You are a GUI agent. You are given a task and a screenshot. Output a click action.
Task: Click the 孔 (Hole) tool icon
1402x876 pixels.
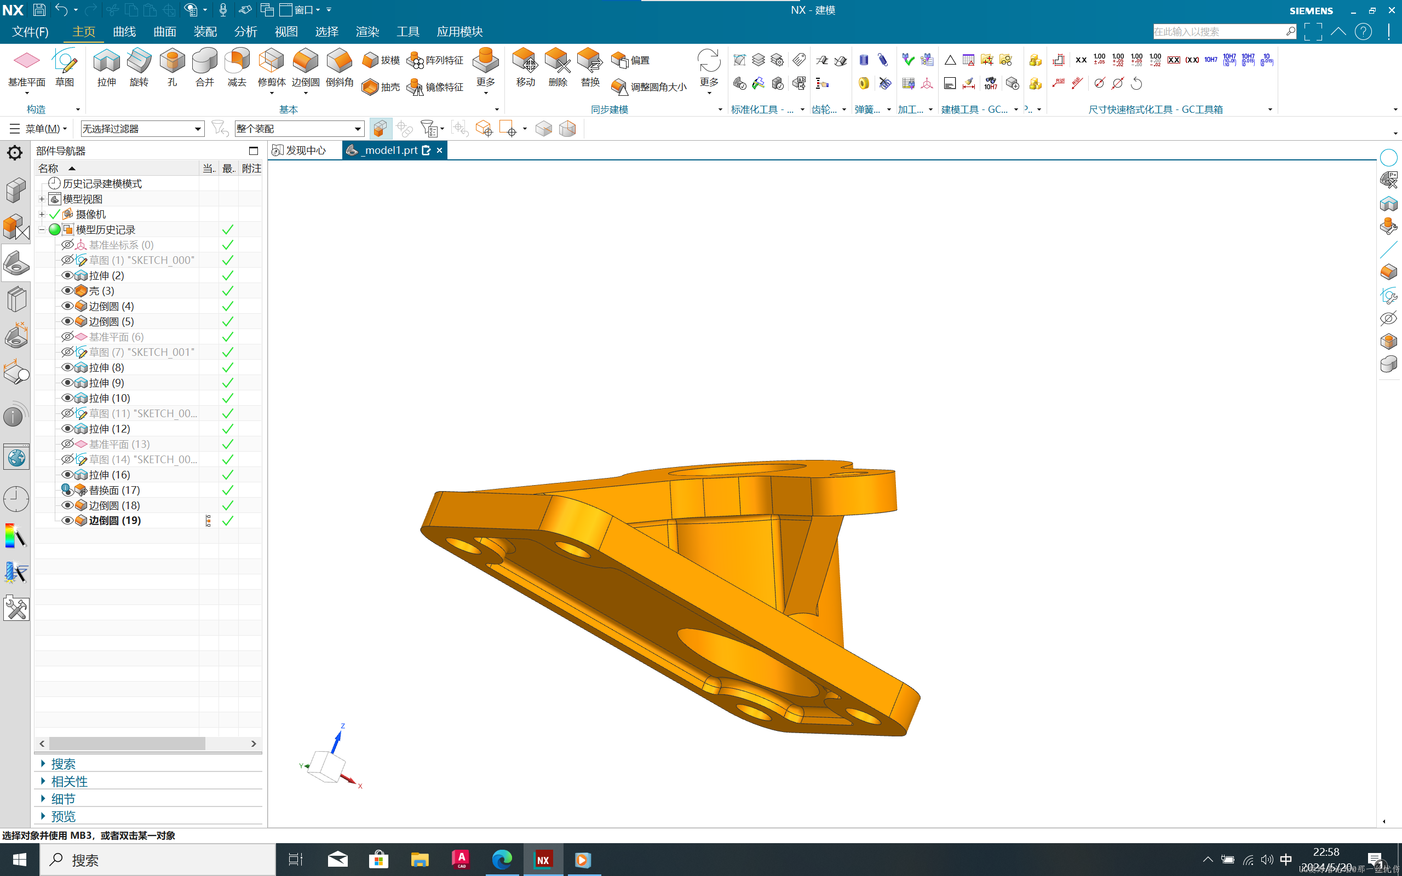pos(172,68)
